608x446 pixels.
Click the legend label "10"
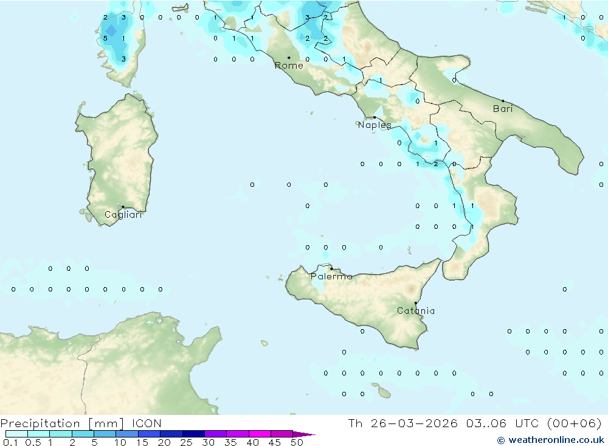[120, 442]
